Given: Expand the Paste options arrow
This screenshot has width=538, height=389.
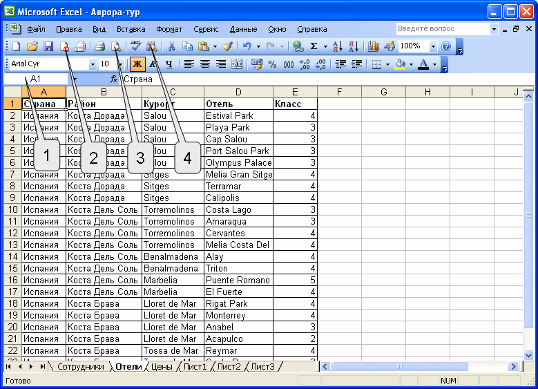Looking at the screenshot, I should (x=215, y=46).
